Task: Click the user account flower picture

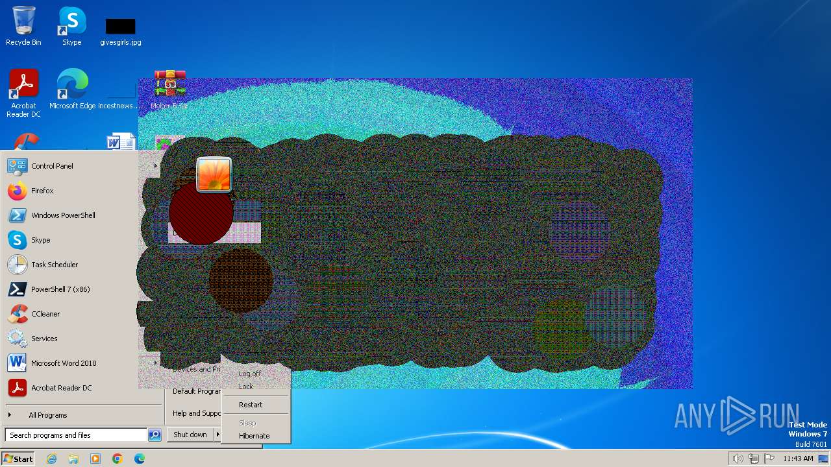Action: point(214,174)
